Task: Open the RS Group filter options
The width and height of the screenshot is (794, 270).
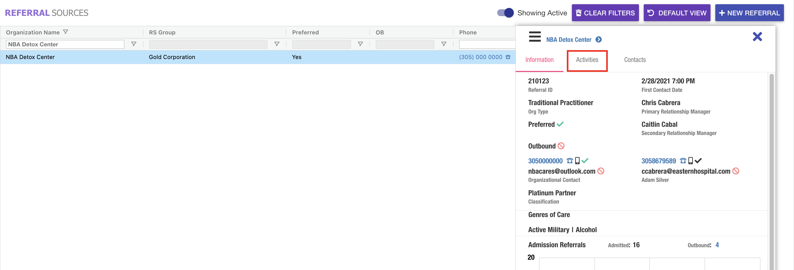Action: (277, 44)
